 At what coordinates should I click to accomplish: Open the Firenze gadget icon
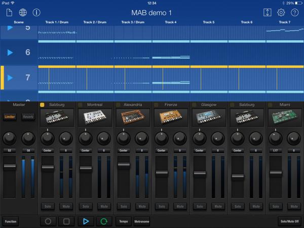tap(171, 117)
